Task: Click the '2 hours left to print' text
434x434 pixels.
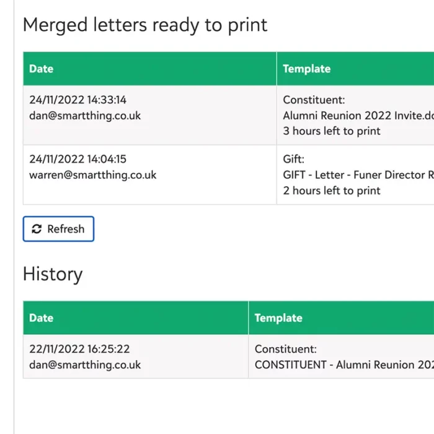Action: [332, 191]
